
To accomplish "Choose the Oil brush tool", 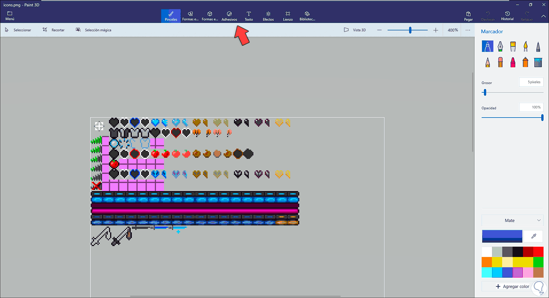I will coord(513,46).
